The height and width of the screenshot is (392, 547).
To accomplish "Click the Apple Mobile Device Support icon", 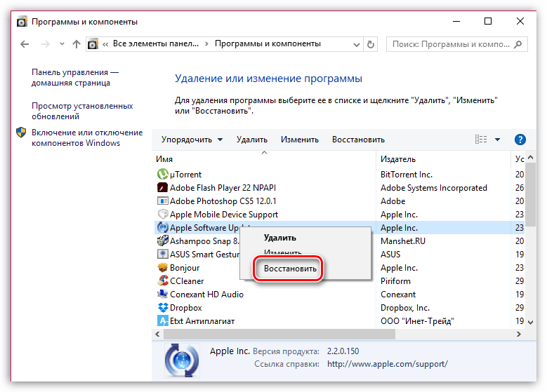I will tap(163, 214).
